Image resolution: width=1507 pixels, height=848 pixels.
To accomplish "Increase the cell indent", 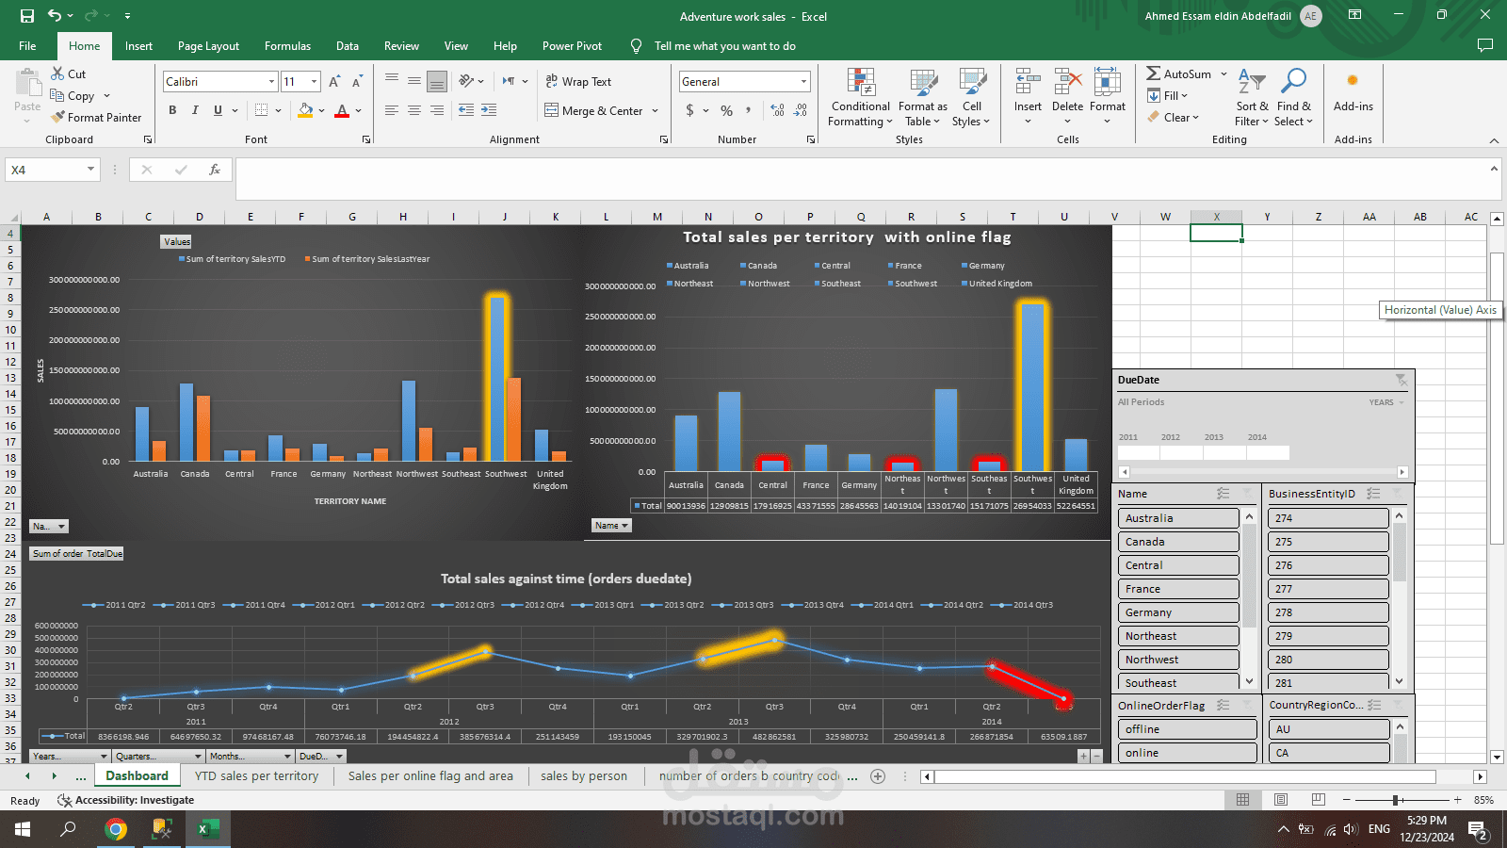I will coord(489,110).
